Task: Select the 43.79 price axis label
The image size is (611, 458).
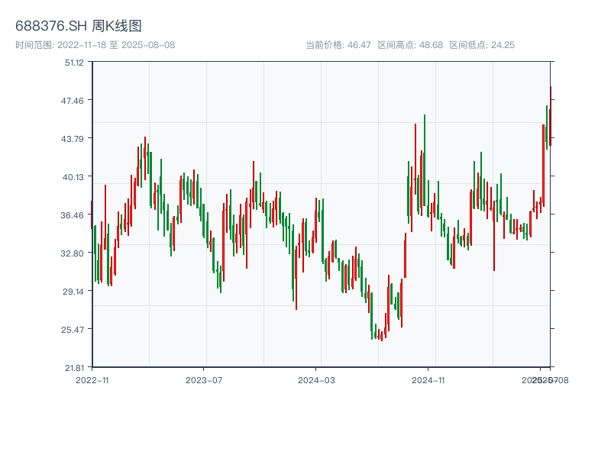Action: point(74,138)
